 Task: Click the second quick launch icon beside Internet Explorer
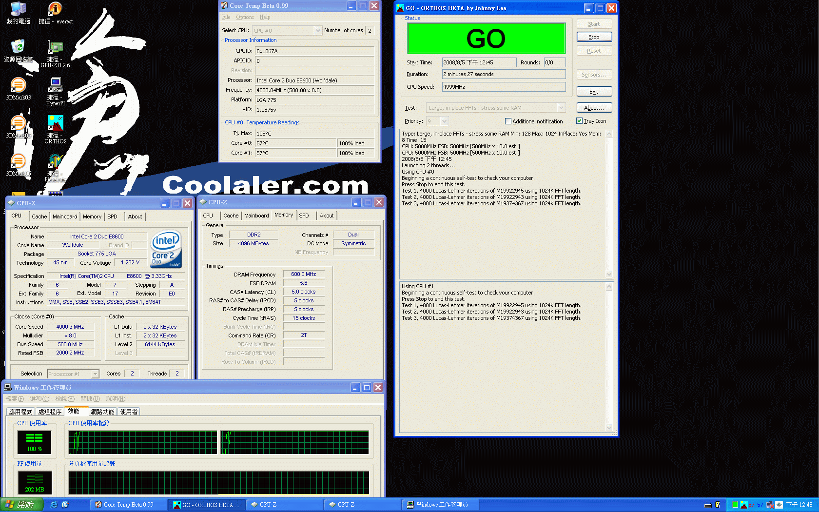65,505
